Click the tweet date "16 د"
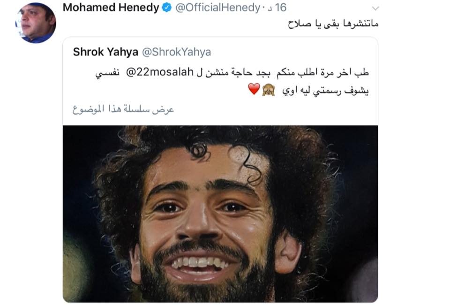 pyautogui.click(x=277, y=8)
